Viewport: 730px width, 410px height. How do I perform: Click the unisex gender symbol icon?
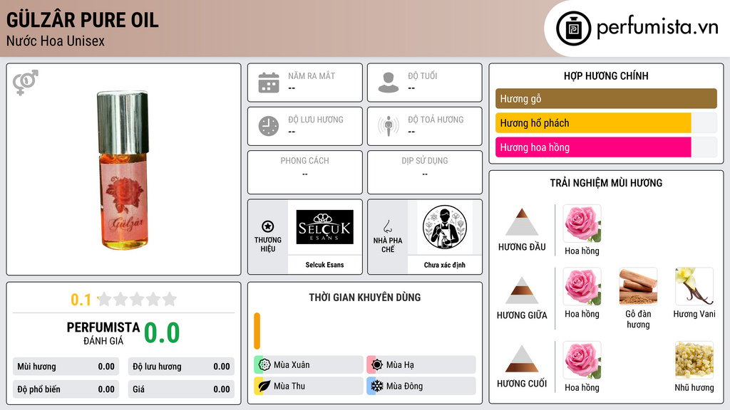point(25,83)
